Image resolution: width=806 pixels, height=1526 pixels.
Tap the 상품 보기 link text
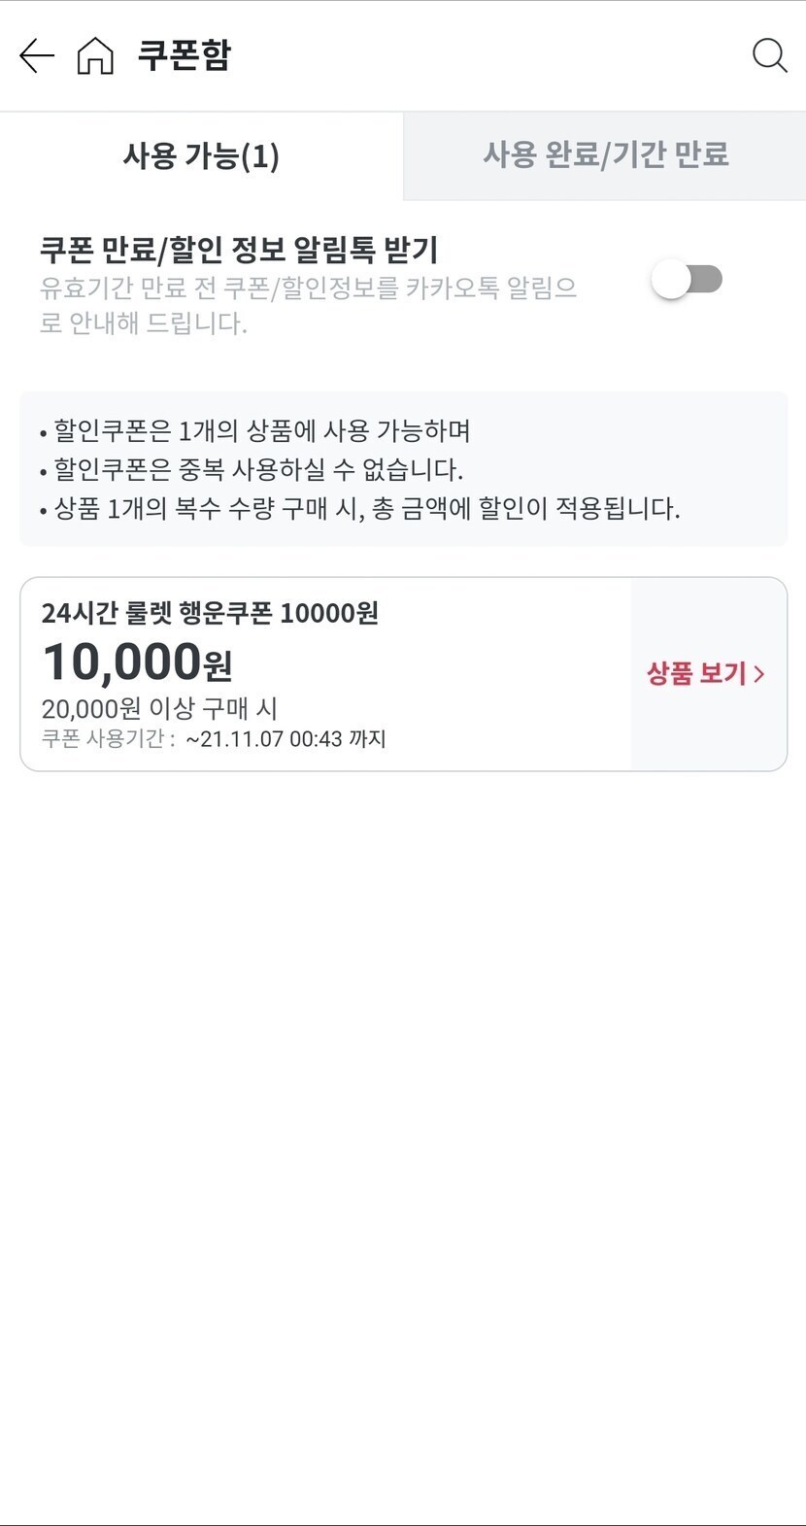(696, 674)
